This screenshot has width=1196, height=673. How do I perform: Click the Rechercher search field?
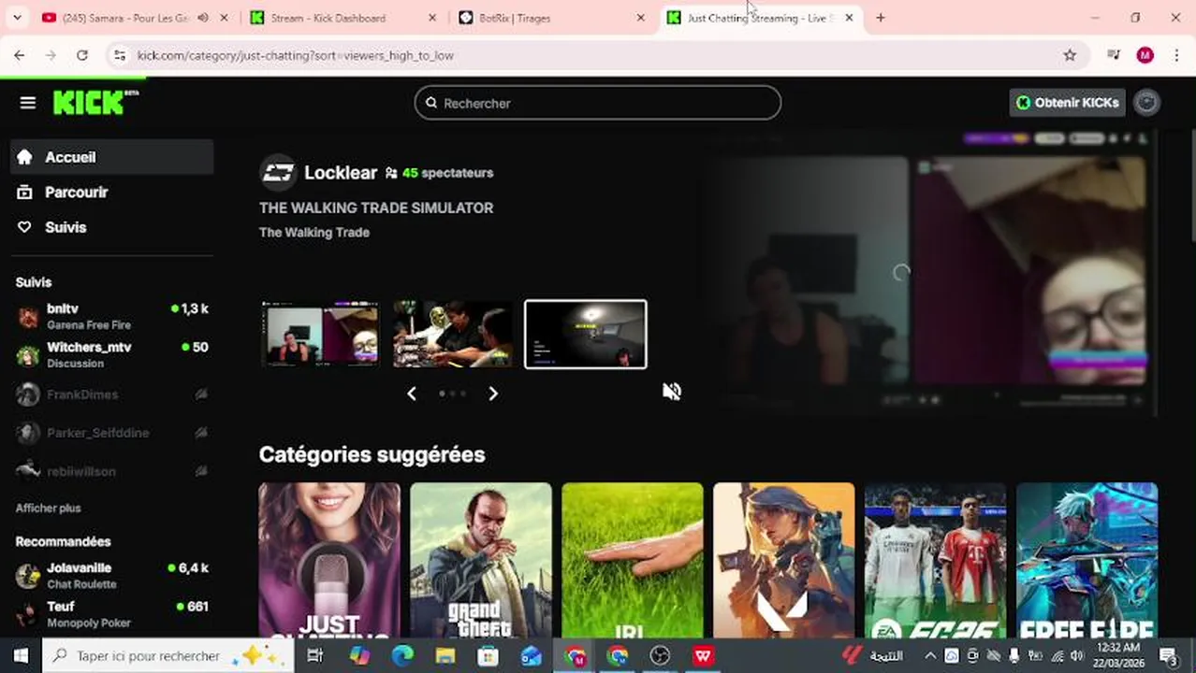tap(597, 103)
